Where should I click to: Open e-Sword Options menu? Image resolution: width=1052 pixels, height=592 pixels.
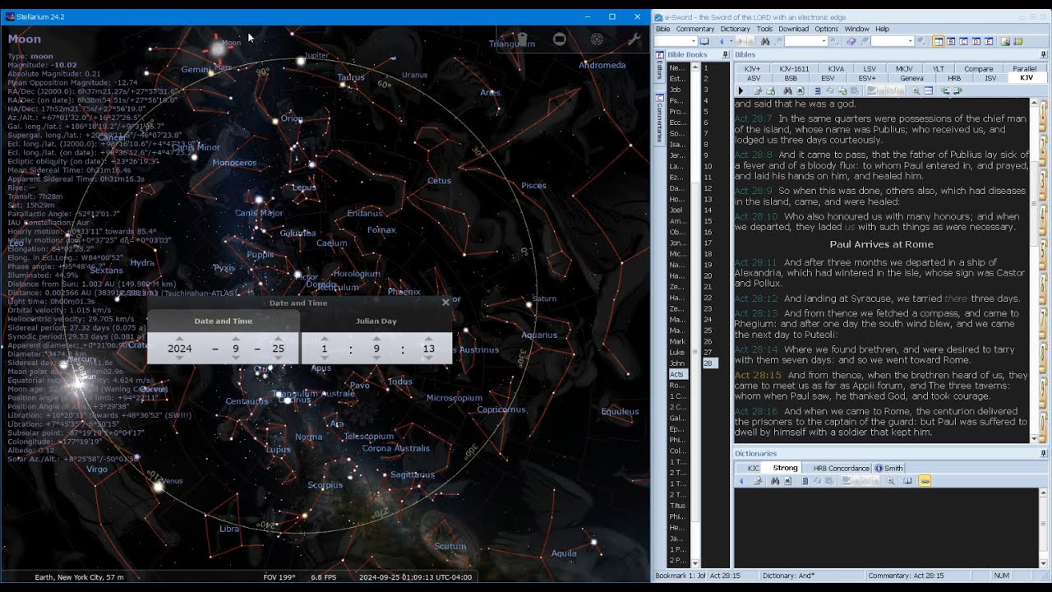[827, 29]
